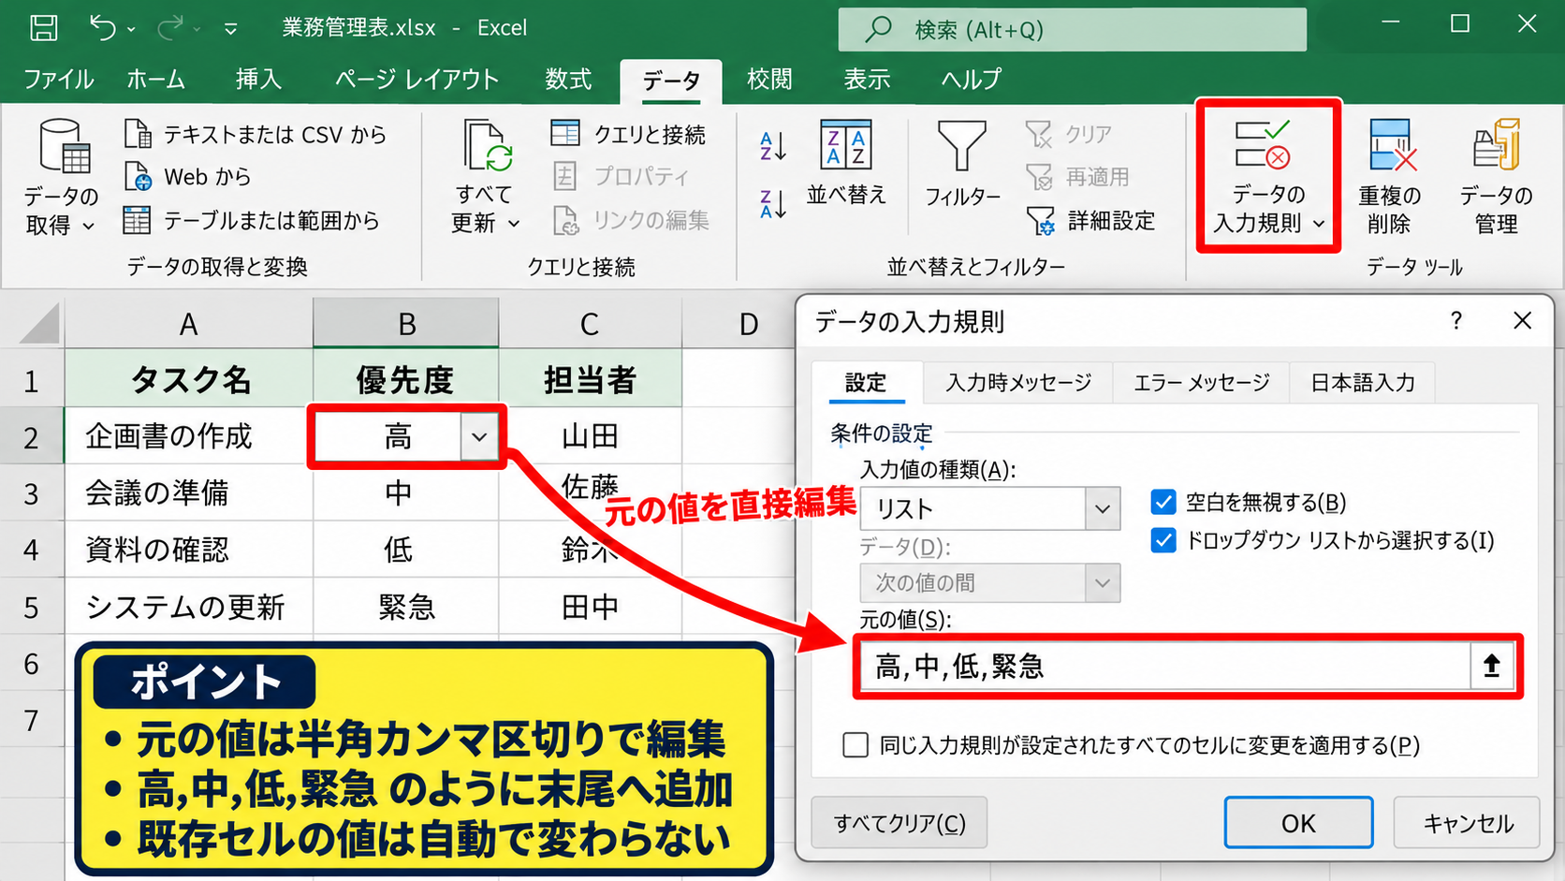Expand the すべて更新 dropdown arrow
This screenshot has width=1565, height=881.
click(x=514, y=224)
